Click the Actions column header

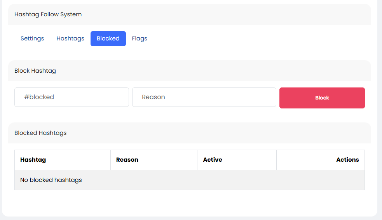click(x=347, y=160)
